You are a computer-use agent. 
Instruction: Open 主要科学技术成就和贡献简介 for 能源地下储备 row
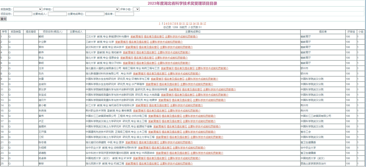(204, 126)
